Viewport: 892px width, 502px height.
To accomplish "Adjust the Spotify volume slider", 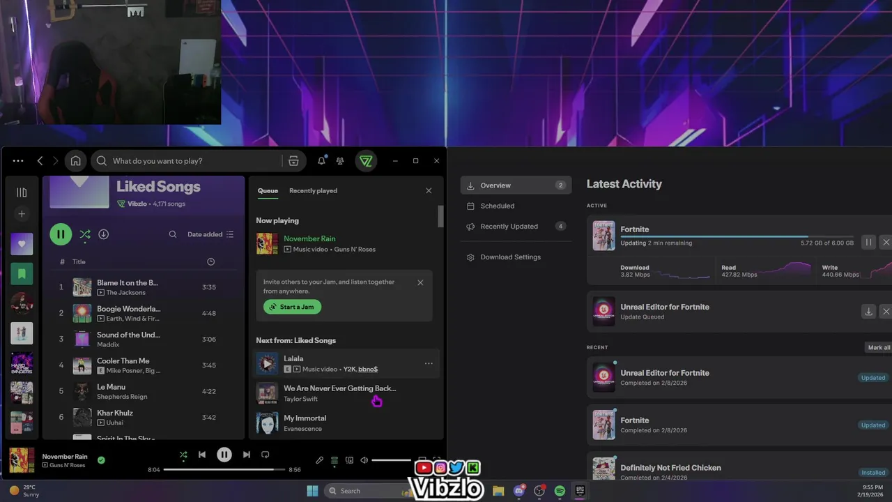I will [392, 460].
